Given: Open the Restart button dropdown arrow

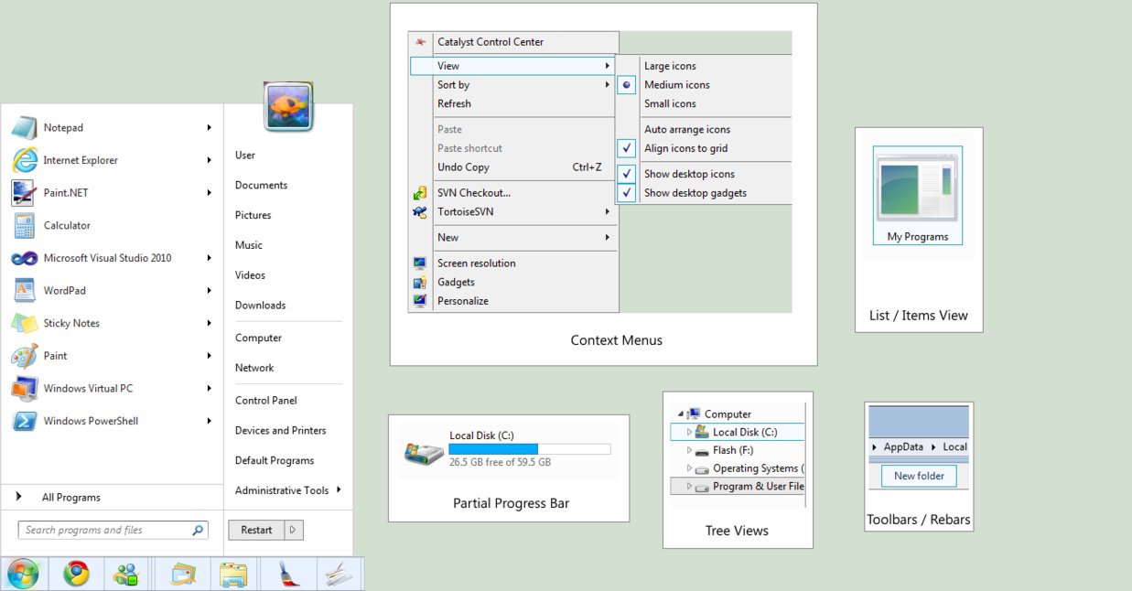Looking at the screenshot, I should tap(294, 529).
